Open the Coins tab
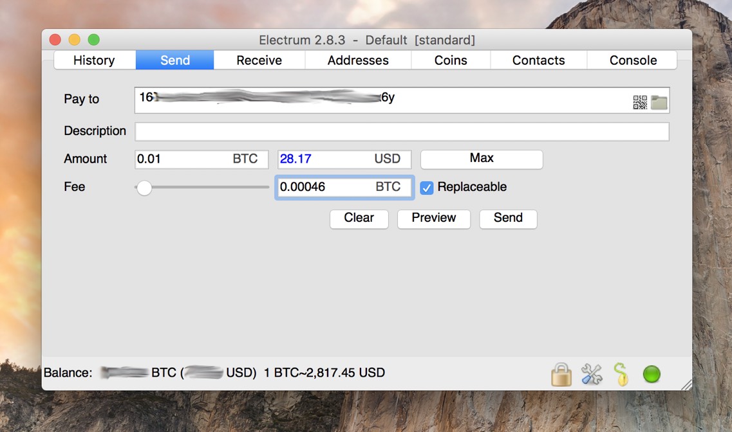Image resolution: width=732 pixels, height=432 pixels. pos(451,60)
